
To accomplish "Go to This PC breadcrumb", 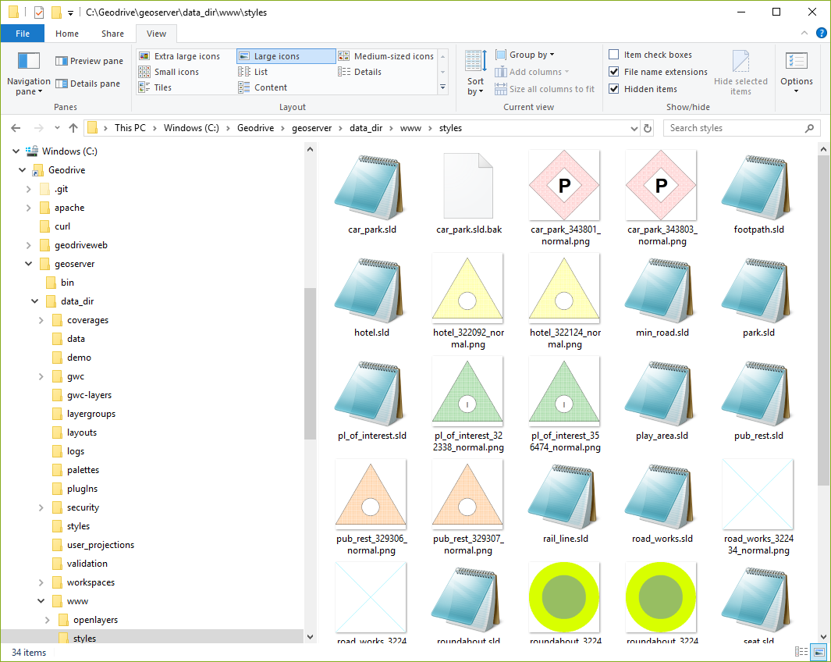I will [130, 128].
